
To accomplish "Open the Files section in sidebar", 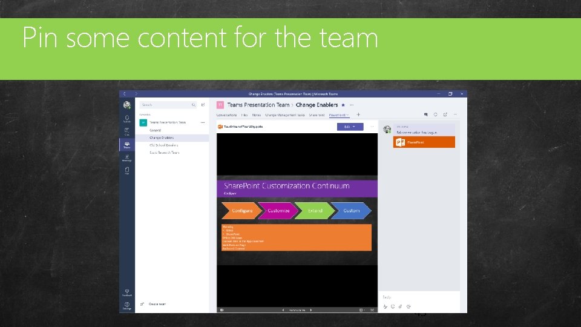I will pyautogui.click(x=126, y=171).
